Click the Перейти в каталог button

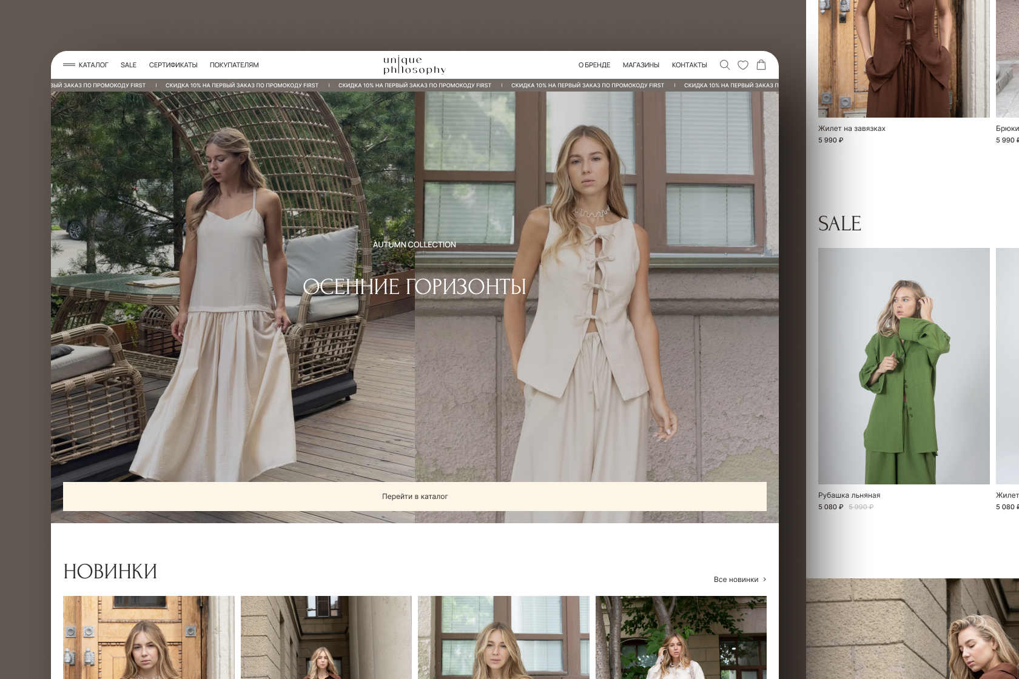tap(415, 497)
